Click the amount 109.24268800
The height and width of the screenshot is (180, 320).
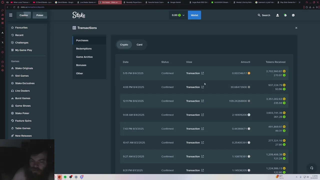[238, 101]
